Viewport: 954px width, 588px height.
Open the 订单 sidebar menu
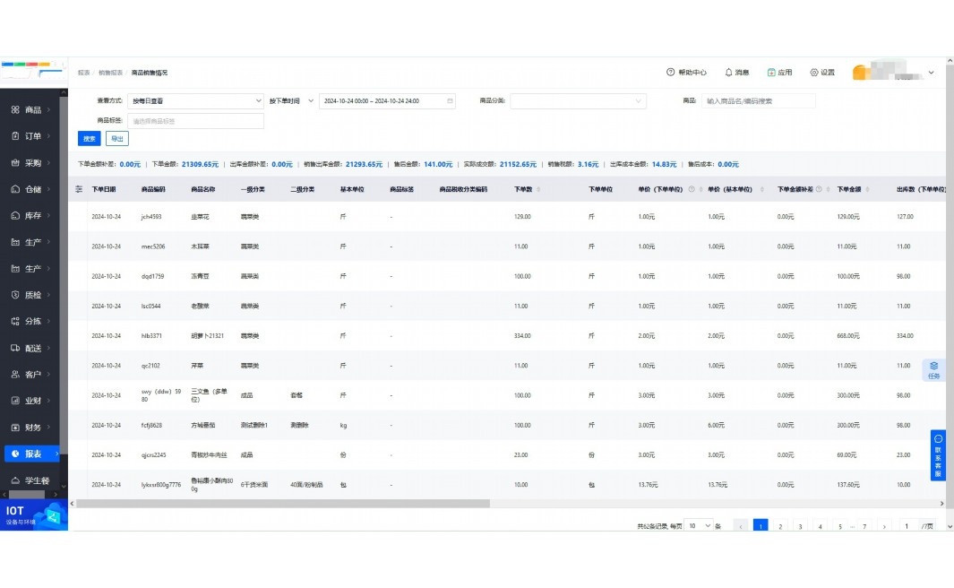click(x=33, y=136)
